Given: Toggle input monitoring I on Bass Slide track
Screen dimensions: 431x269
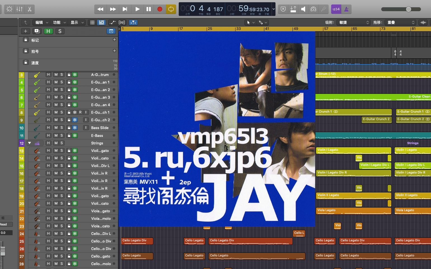Looking at the screenshot, I should click(x=86, y=128).
